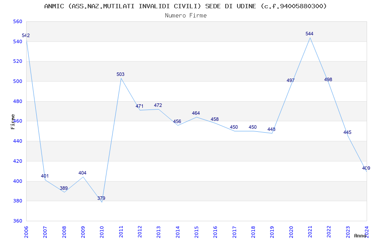Click x-axis year 2018
The height and width of the screenshot is (240, 371).
tap(253, 232)
